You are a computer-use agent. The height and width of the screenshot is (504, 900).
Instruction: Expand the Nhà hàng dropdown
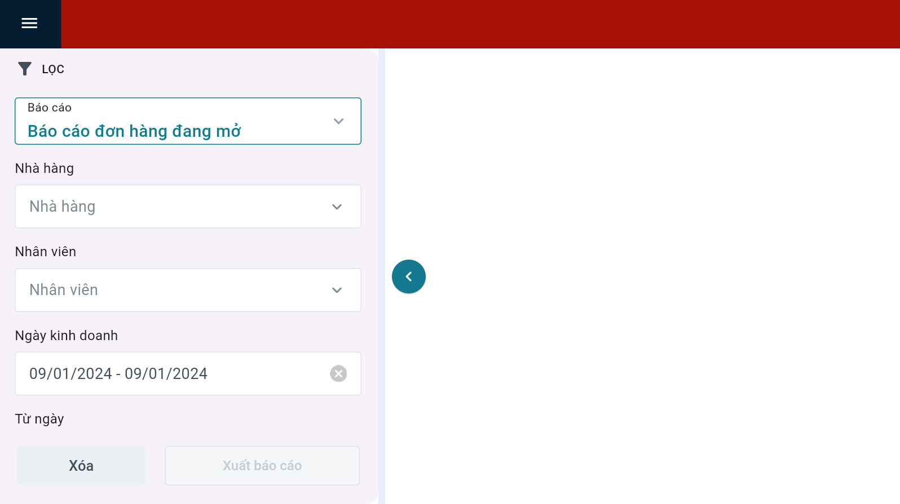coord(188,207)
